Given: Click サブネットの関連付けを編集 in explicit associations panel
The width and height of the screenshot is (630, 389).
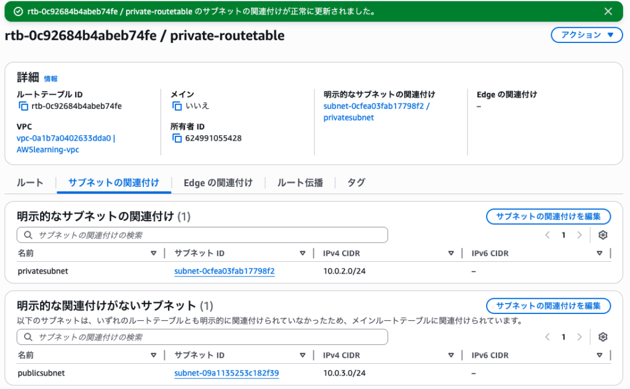Looking at the screenshot, I should point(548,216).
